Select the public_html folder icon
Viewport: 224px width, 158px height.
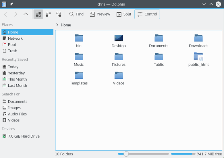tap(198, 57)
